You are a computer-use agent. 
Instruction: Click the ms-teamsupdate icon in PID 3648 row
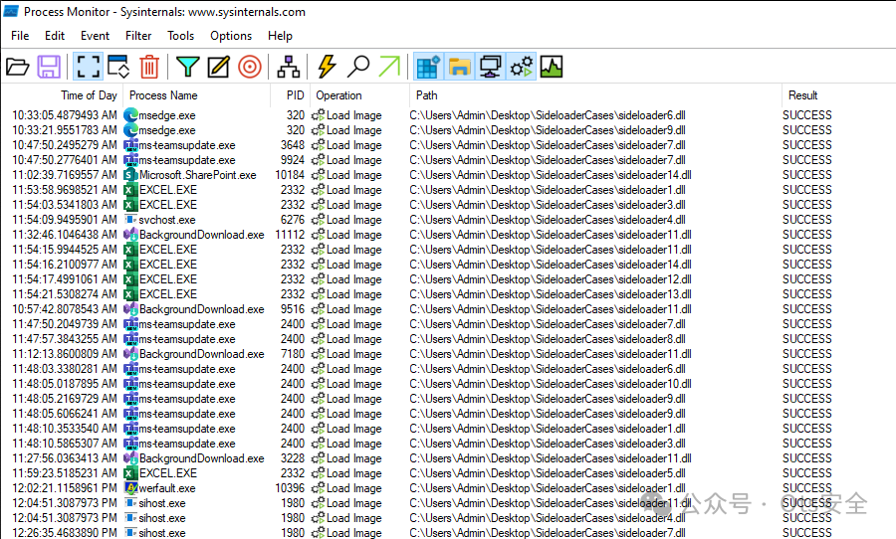130,145
